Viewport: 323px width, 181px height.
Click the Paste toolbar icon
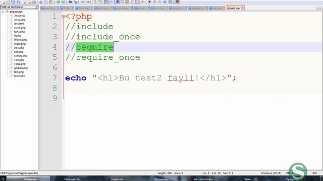click(x=51, y=2)
